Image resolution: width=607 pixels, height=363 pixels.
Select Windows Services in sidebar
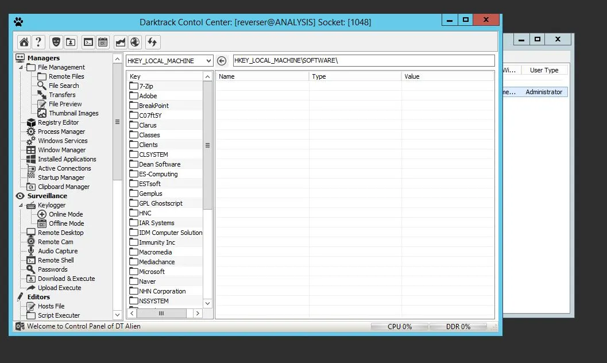(x=63, y=141)
